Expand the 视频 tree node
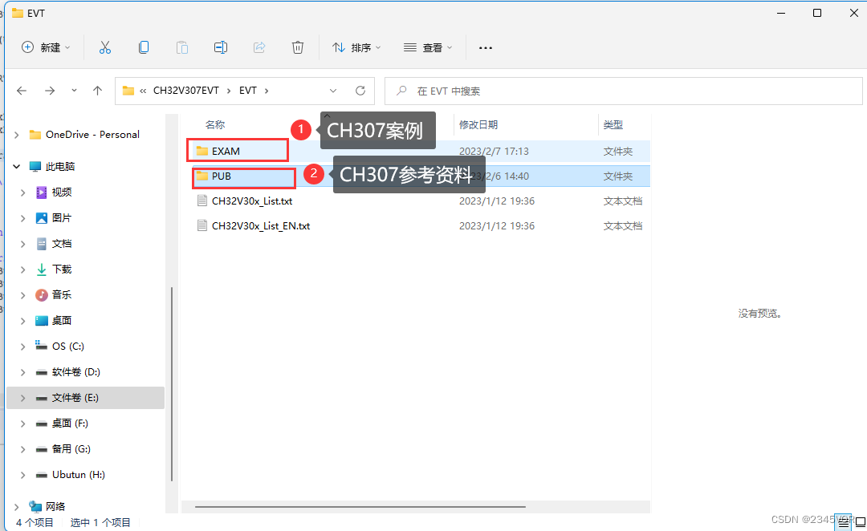Viewport: 867px width, 531px height. 22,193
